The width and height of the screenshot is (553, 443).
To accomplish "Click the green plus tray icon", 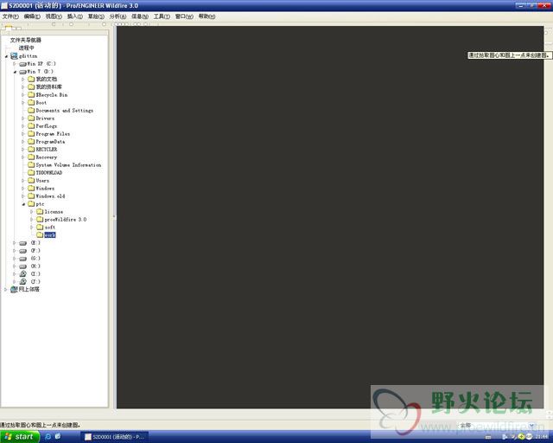I will pos(522,437).
